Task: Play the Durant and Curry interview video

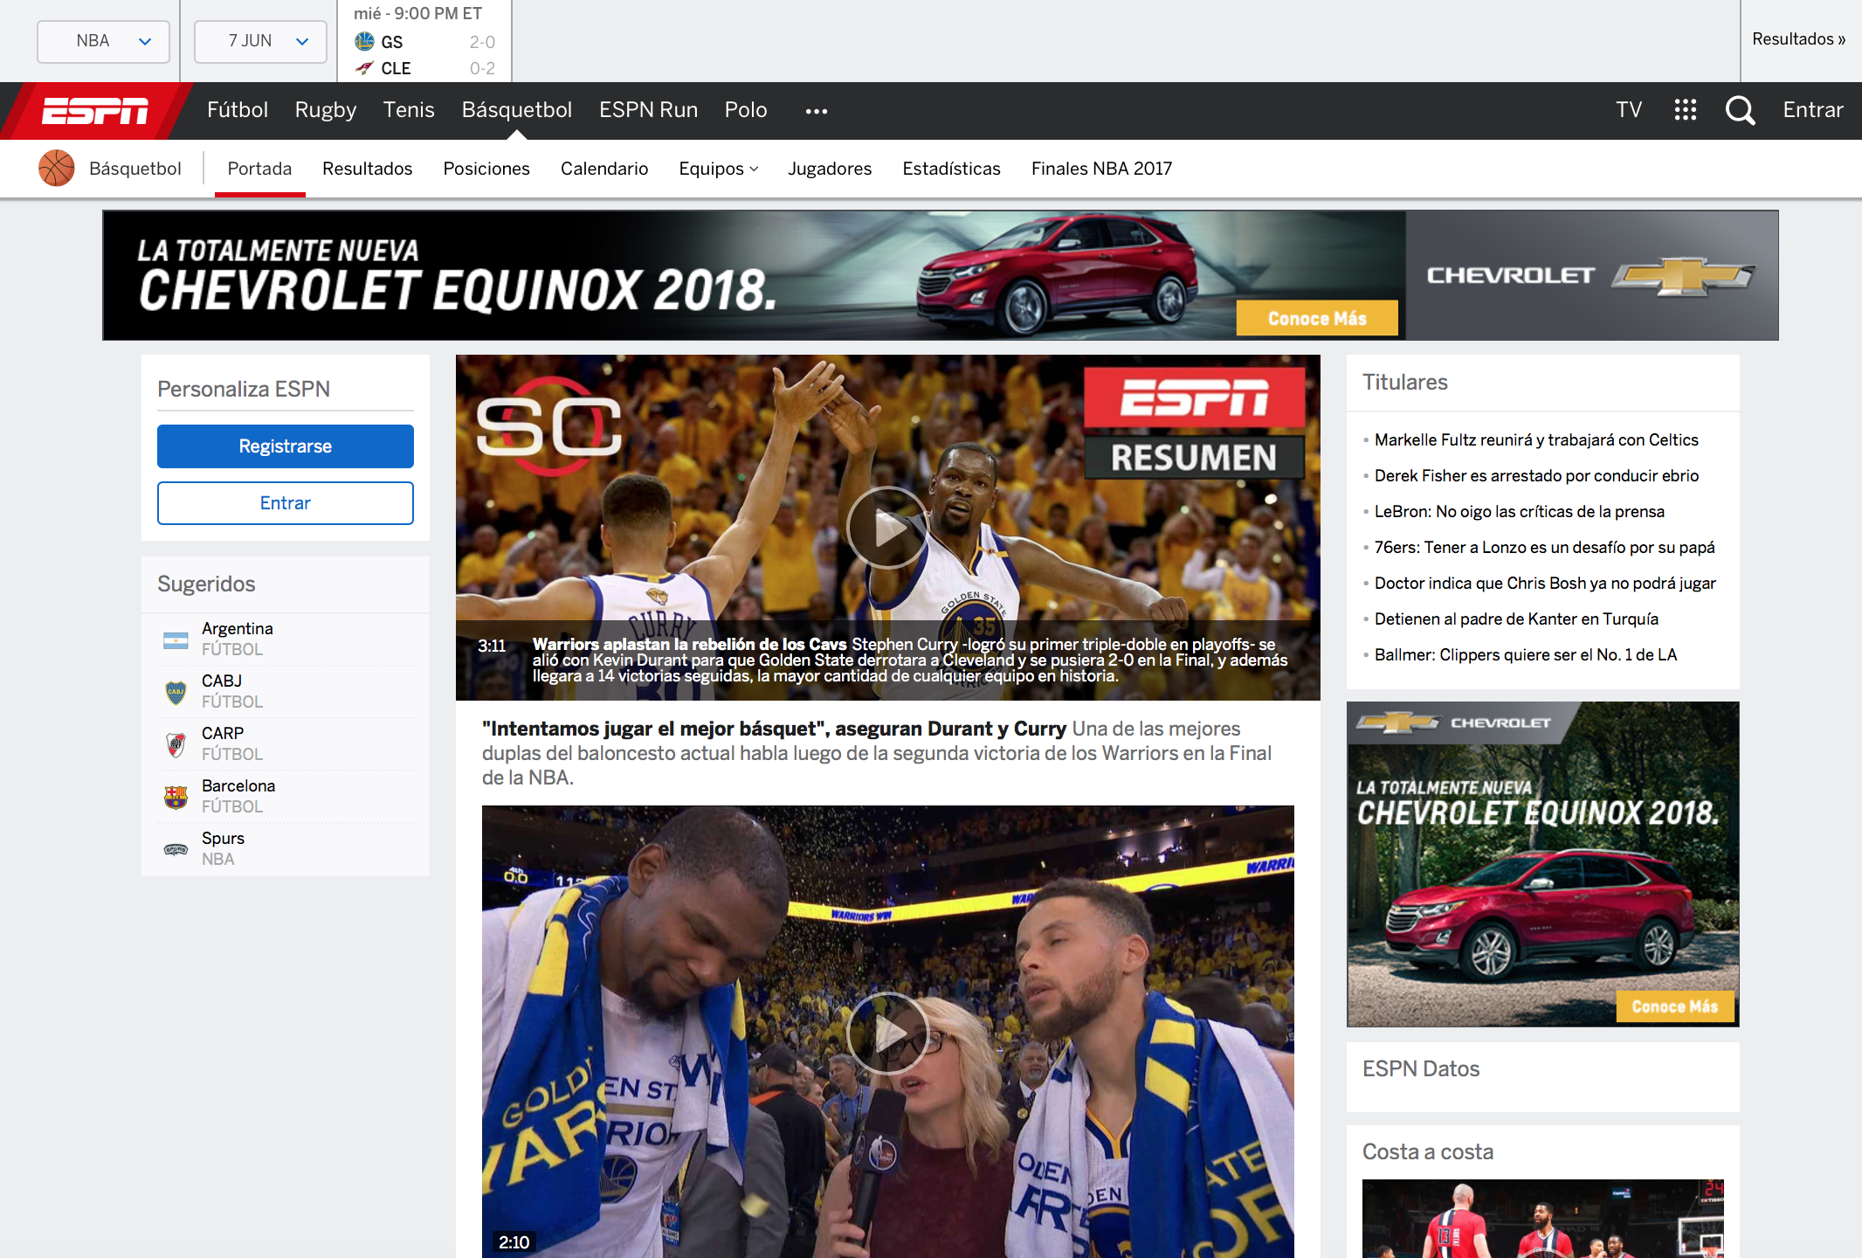Action: (887, 1033)
